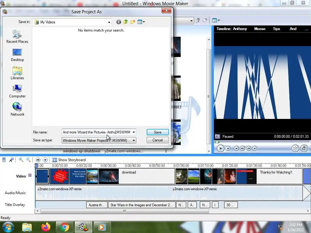Viewport: 311px width, 233px height.
Task: Click Movie Maker's new collection folder icon
Action: pyautogui.click(x=205, y=20)
